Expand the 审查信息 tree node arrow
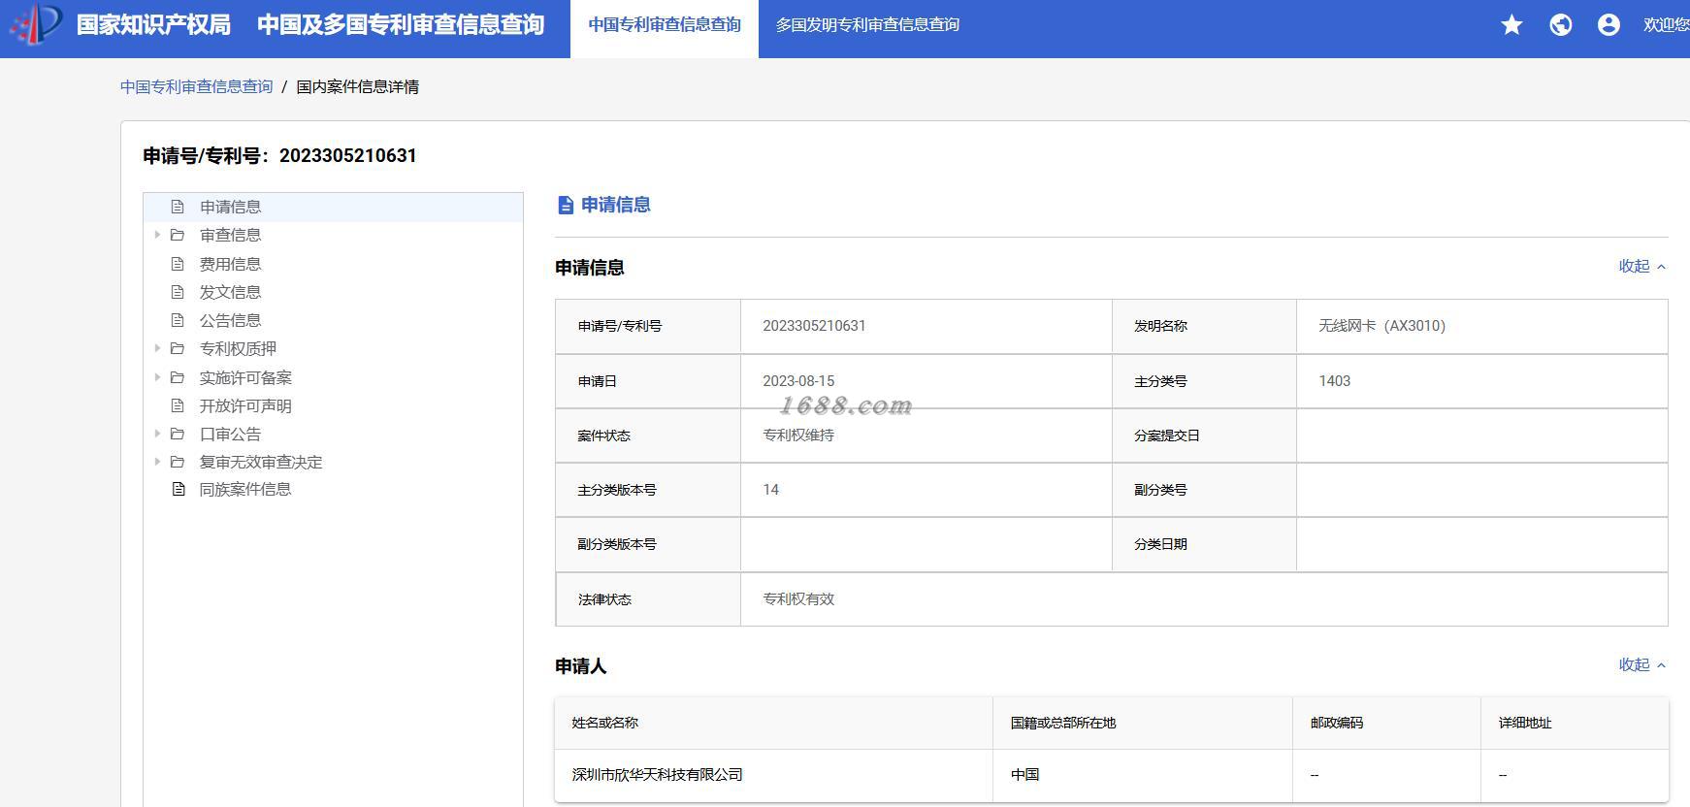This screenshot has width=1690, height=807. pos(157,235)
